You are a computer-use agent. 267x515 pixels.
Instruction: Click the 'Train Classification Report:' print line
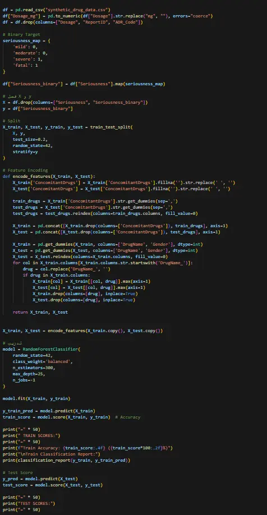click(53, 454)
